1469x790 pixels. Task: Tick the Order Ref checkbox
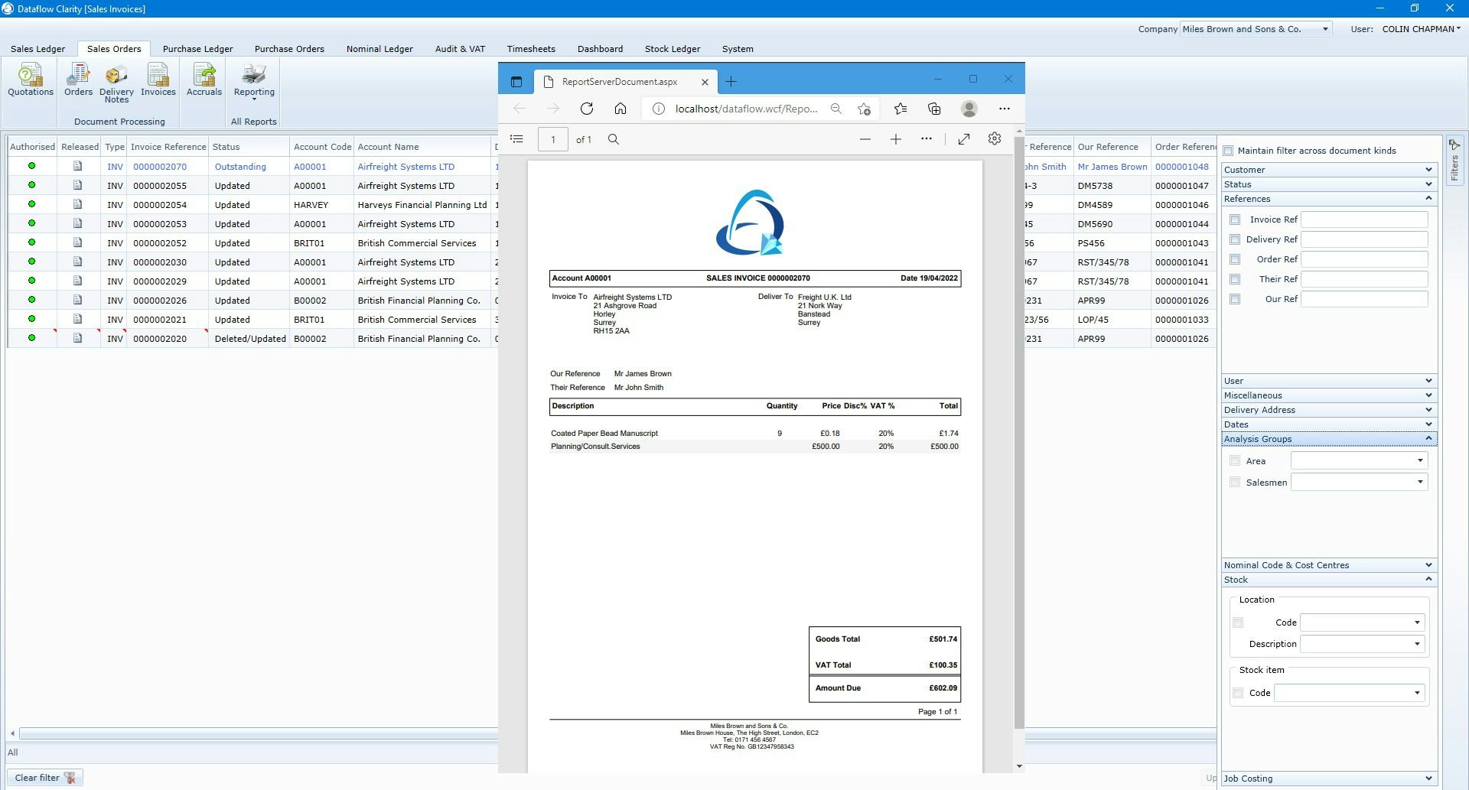[1235, 259]
